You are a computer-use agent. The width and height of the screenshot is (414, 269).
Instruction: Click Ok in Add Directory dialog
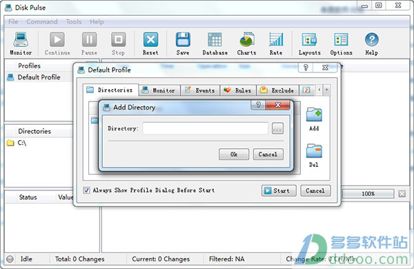click(234, 155)
